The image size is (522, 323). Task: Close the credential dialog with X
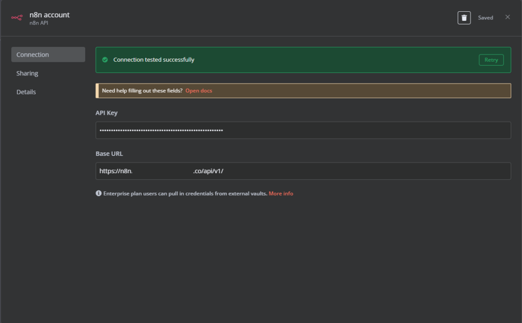(507, 17)
